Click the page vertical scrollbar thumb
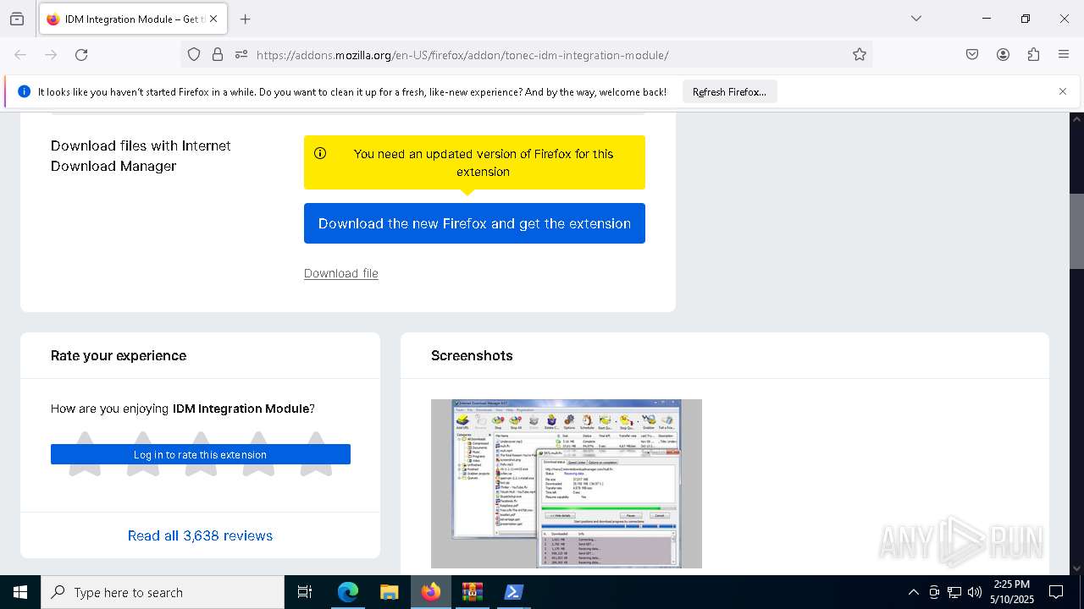 click(1076, 231)
